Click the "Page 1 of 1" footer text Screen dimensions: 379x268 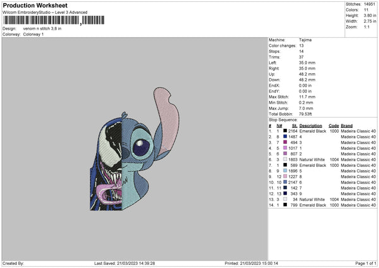pyautogui.click(x=366, y=263)
